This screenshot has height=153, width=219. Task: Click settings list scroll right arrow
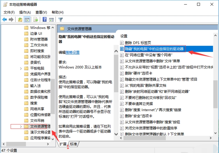click(211, 138)
